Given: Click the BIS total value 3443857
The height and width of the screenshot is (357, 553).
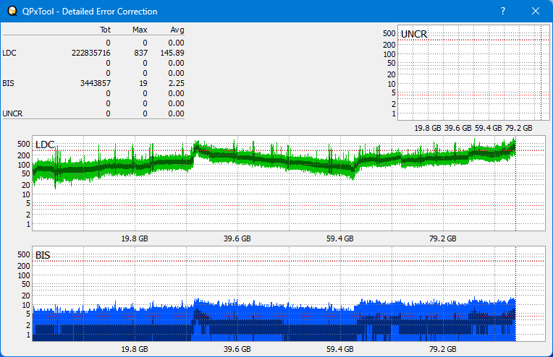Looking at the screenshot, I should (x=96, y=83).
